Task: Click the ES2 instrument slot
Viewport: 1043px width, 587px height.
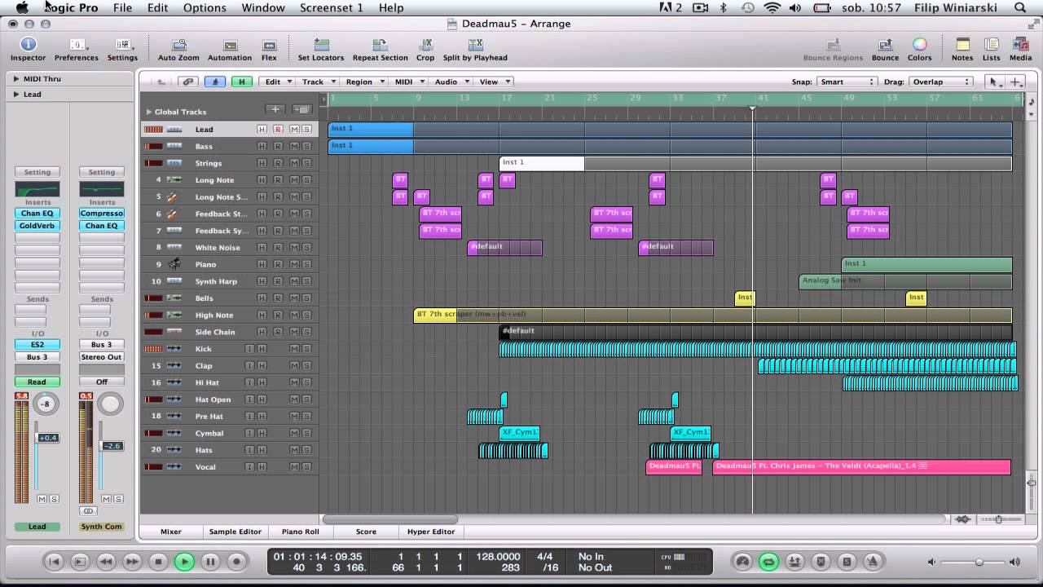Action: click(x=37, y=345)
